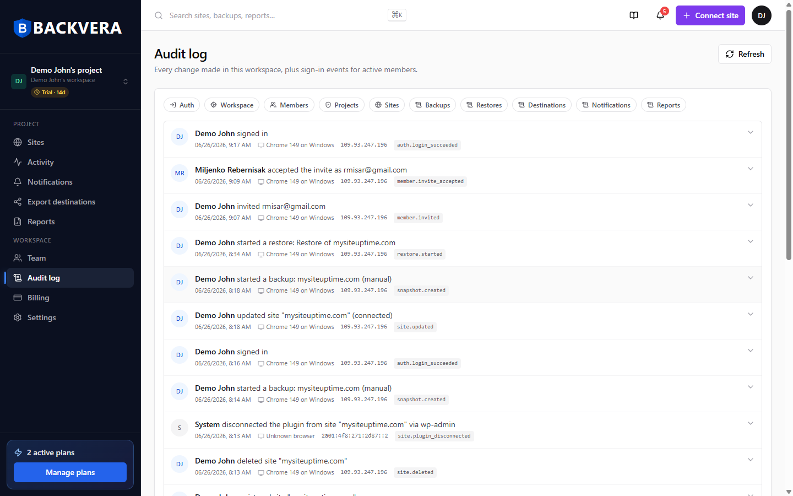Expand the 9:17 AM signed in entry
793x496 pixels.
751,132
